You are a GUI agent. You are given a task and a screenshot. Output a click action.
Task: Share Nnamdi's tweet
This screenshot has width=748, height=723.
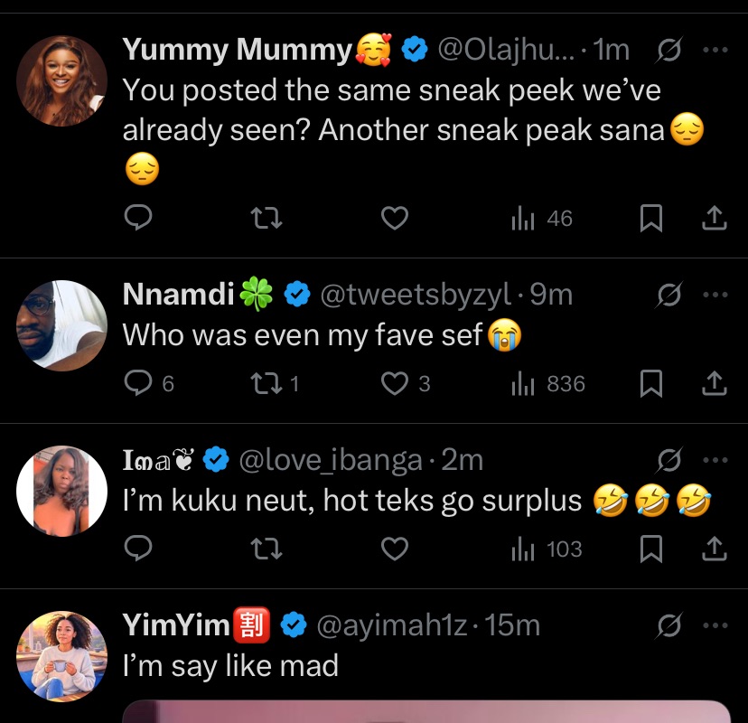click(x=714, y=384)
